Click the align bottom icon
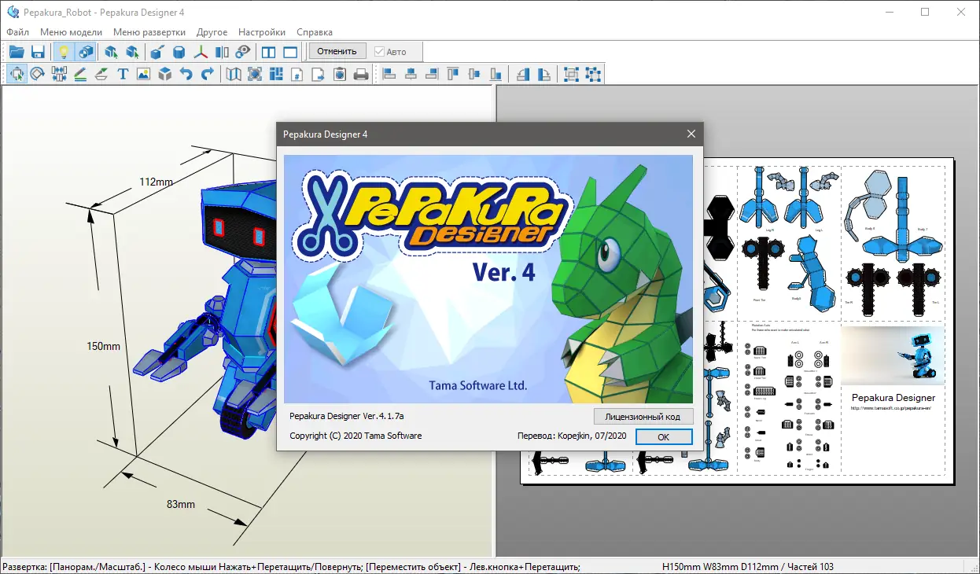Image resolution: width=980 pixels, height=574 pixels. 495,74
